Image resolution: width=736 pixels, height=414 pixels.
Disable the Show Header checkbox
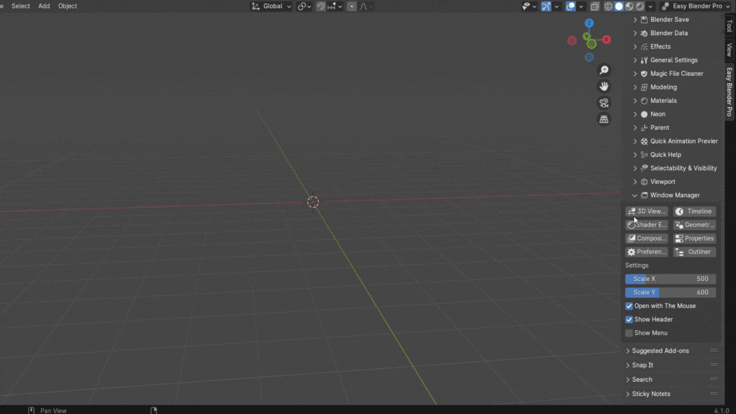point(629,319)
